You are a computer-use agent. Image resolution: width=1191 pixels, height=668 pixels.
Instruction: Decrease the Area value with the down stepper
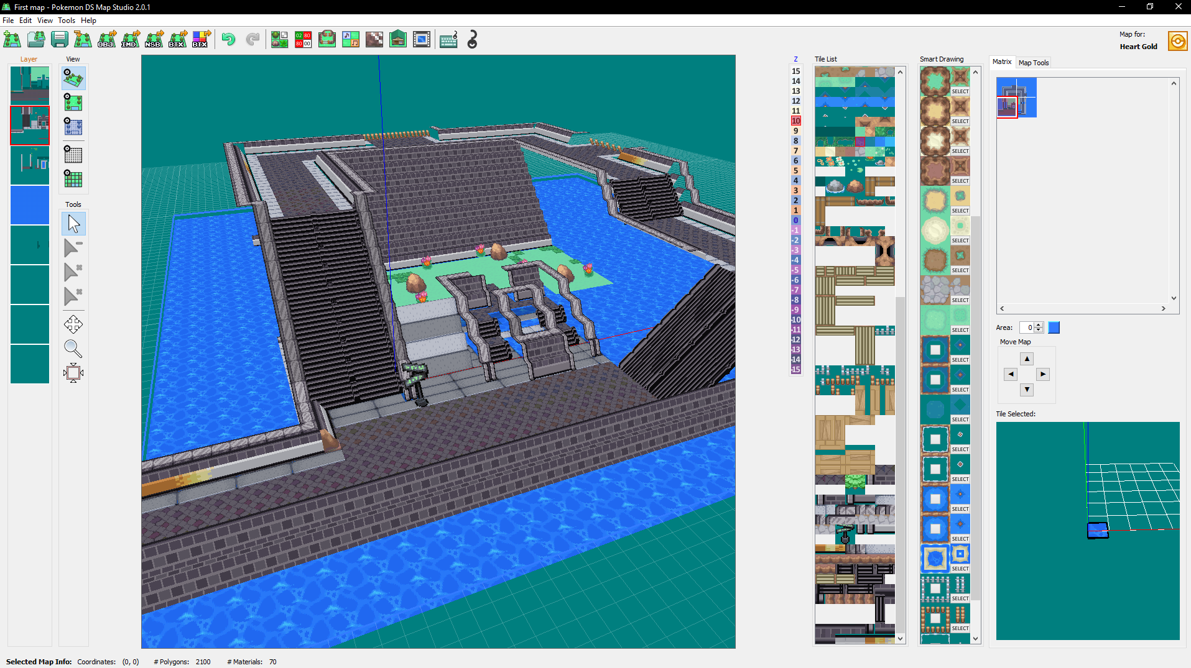[1038, 330]
